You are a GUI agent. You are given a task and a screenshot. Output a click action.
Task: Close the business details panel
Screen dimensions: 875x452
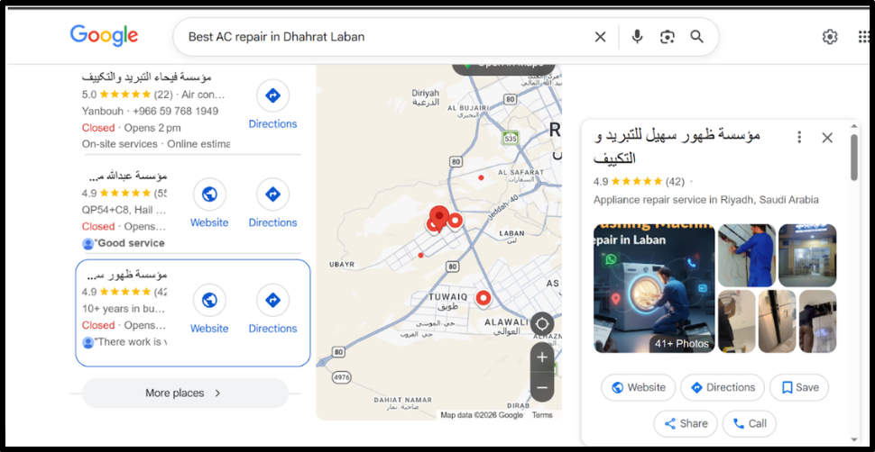click(x=827, y=138)
